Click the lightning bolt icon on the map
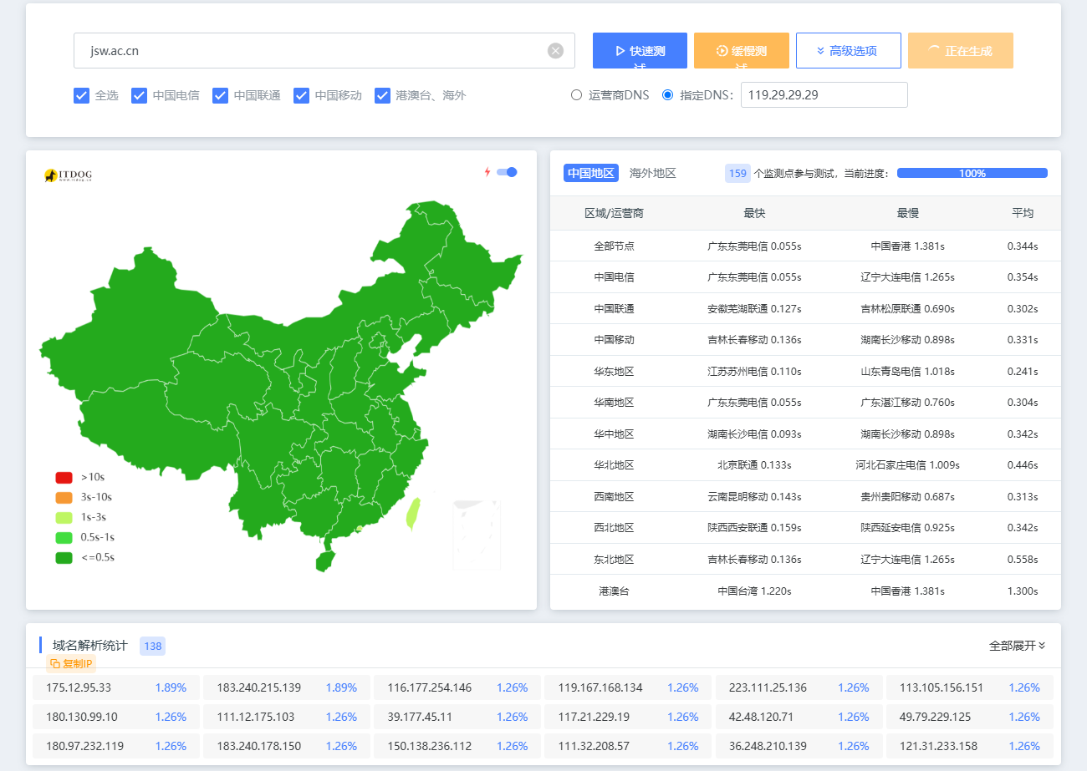 pyautogui.click(x=487, y=171)
